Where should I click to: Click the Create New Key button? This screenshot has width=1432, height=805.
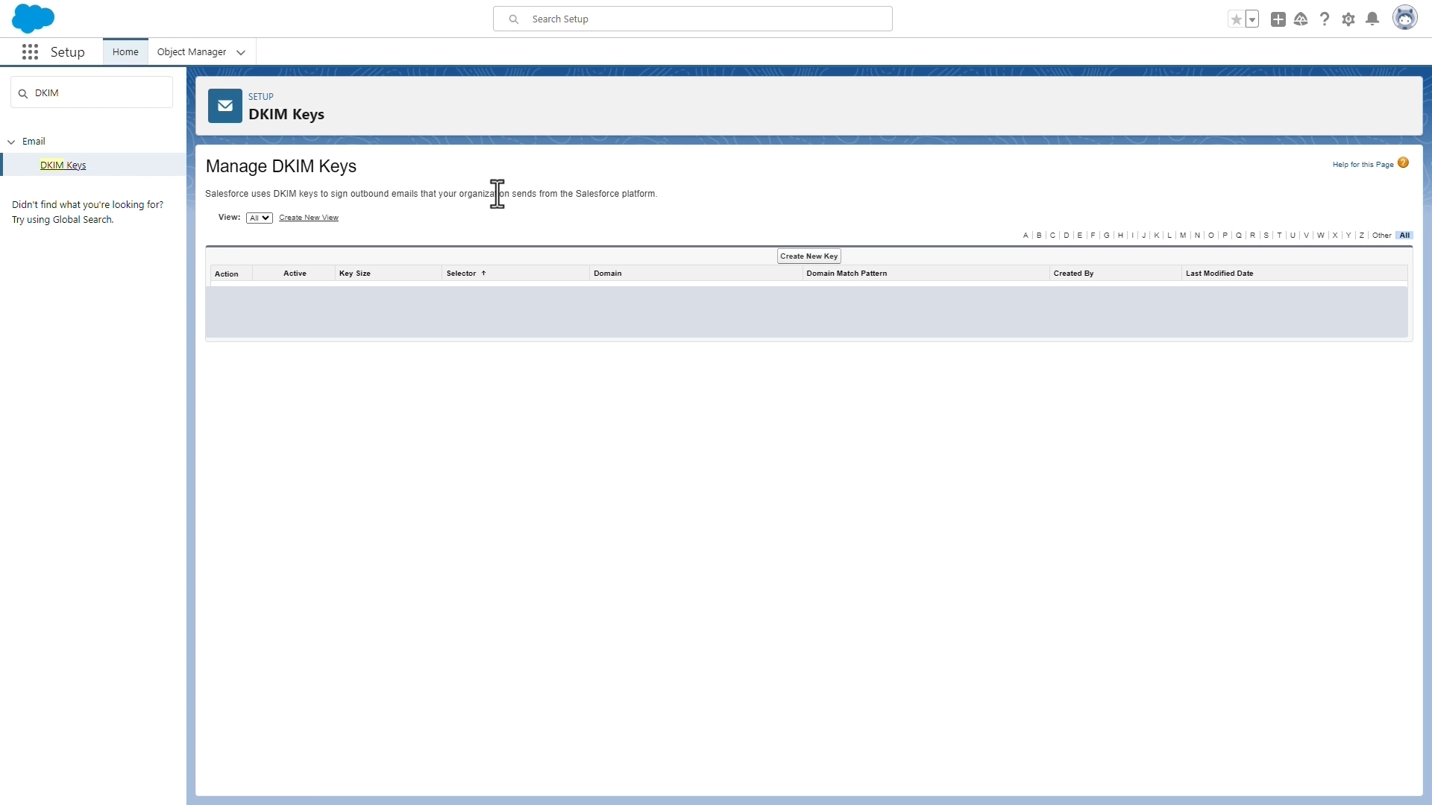[809, 256]
